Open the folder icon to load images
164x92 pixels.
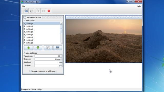[x=26, y=11]
